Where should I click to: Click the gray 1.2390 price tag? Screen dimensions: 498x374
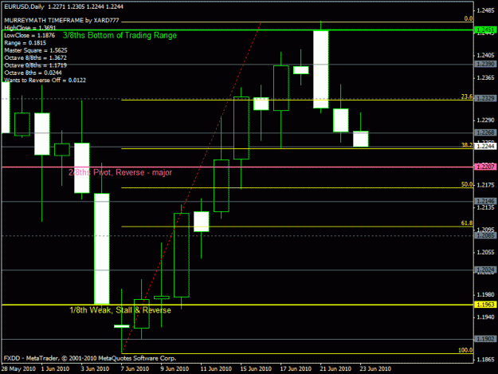485,64
